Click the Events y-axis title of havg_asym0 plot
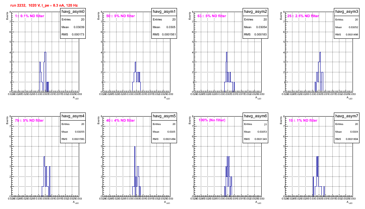The height and width of the screenshot is (209, 365). 7,16
